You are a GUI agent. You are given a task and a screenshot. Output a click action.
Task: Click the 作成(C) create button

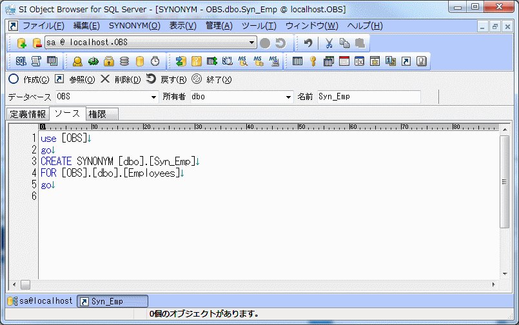click(x=29, y=79)
